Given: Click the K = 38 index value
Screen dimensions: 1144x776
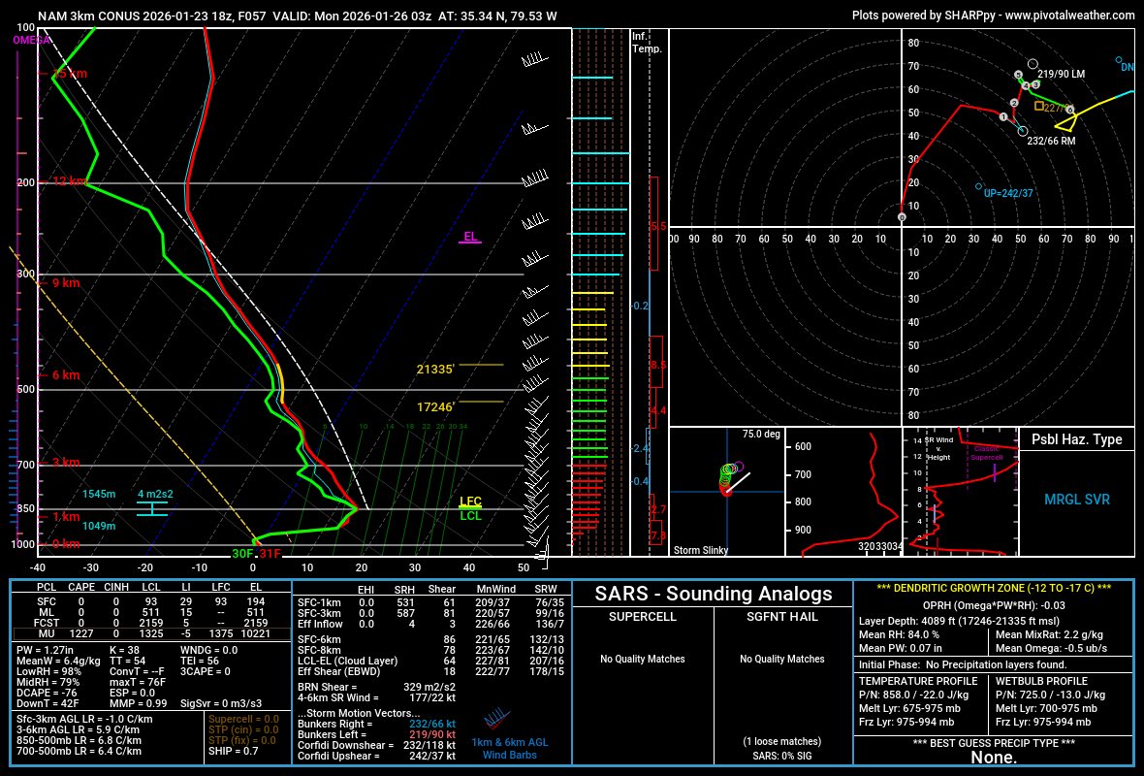Looking at the screenshot, I should [124, 650].
